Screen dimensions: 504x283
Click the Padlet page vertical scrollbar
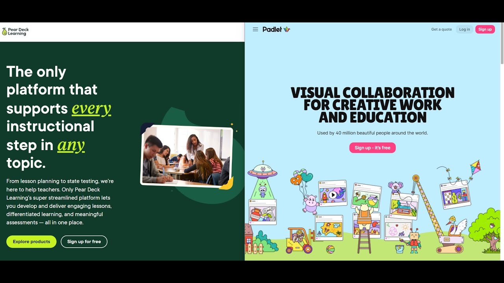(x=502, y=43)
